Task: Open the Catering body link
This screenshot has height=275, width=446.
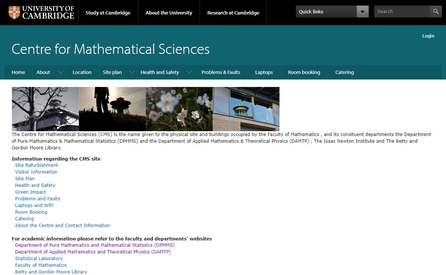Action: pos(25,219)
